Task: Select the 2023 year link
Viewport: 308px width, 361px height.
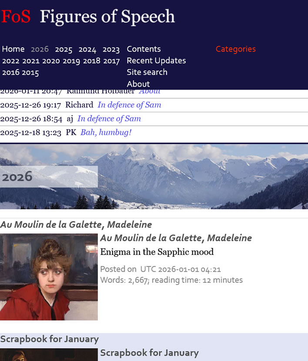Action: (x=111, y=49)
